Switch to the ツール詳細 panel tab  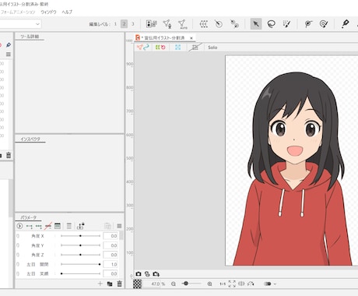point(30,37)
